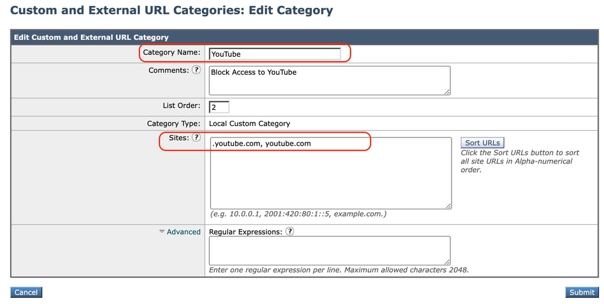Click the 'Category Type:' label

(x=174, y=124)
